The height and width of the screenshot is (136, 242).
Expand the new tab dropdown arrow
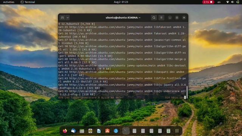click(x=68, y=18)
